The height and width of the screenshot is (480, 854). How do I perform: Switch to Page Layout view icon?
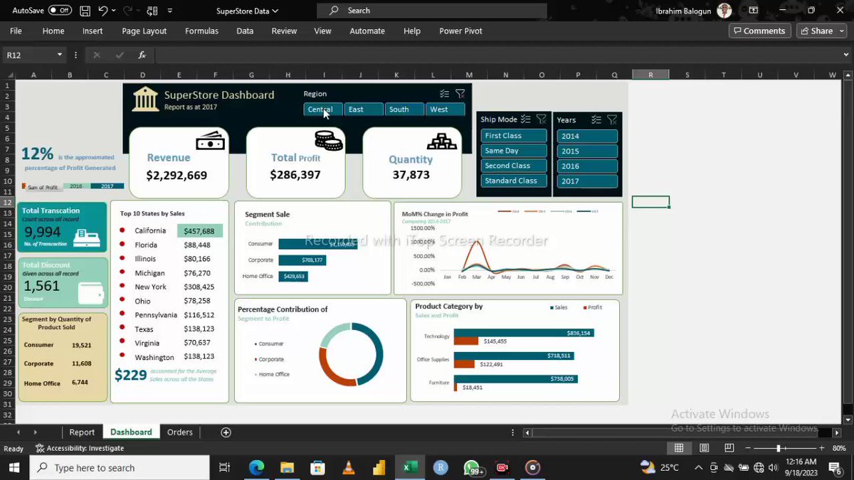pyautogui.click(x=704, y=448)
